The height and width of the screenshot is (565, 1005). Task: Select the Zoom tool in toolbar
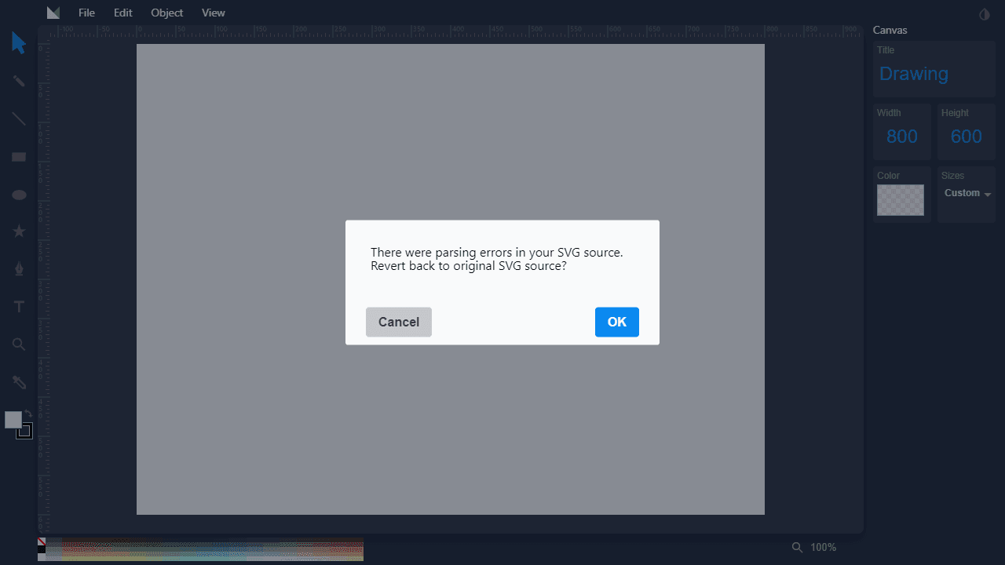pyautogui.click(x=19, y=344)
